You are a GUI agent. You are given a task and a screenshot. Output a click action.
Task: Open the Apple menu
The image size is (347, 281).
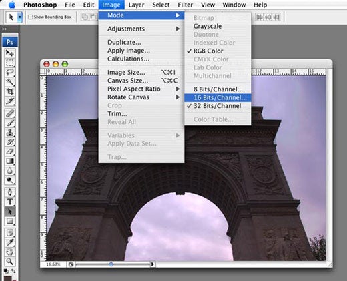(12, 5)
